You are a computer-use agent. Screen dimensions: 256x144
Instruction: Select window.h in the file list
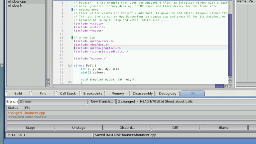tap(15, 5)
